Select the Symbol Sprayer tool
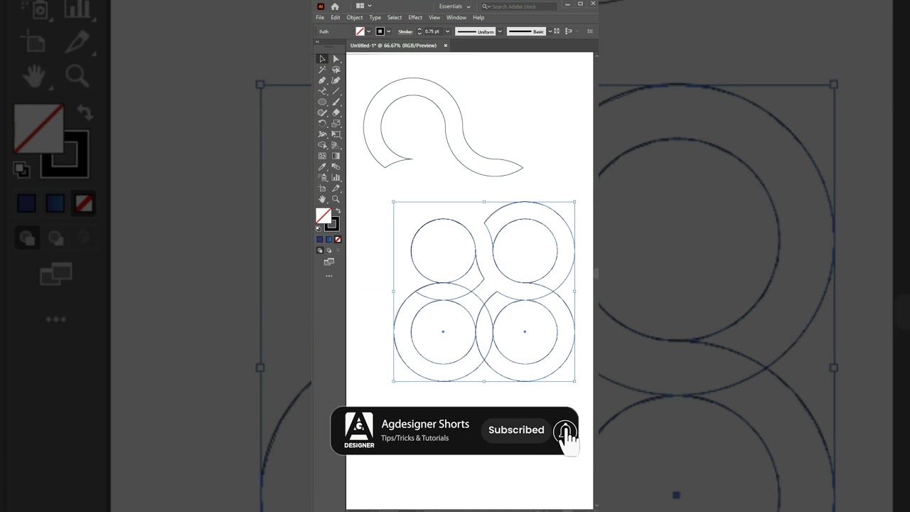 click(322, 177)
